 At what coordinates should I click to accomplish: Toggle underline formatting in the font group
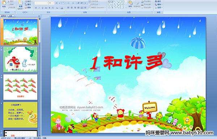coord(42,8)
